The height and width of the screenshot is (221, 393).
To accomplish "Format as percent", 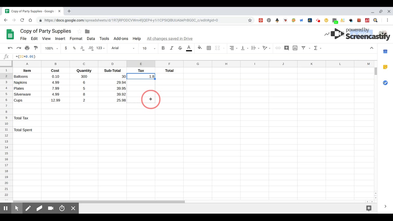I will pos(74,48).
